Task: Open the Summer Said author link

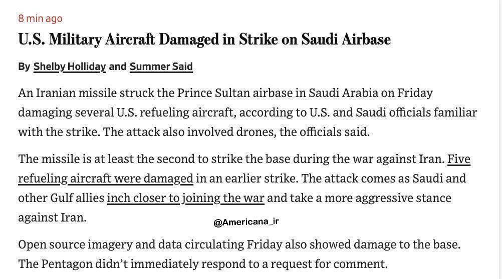Action: 161,66
